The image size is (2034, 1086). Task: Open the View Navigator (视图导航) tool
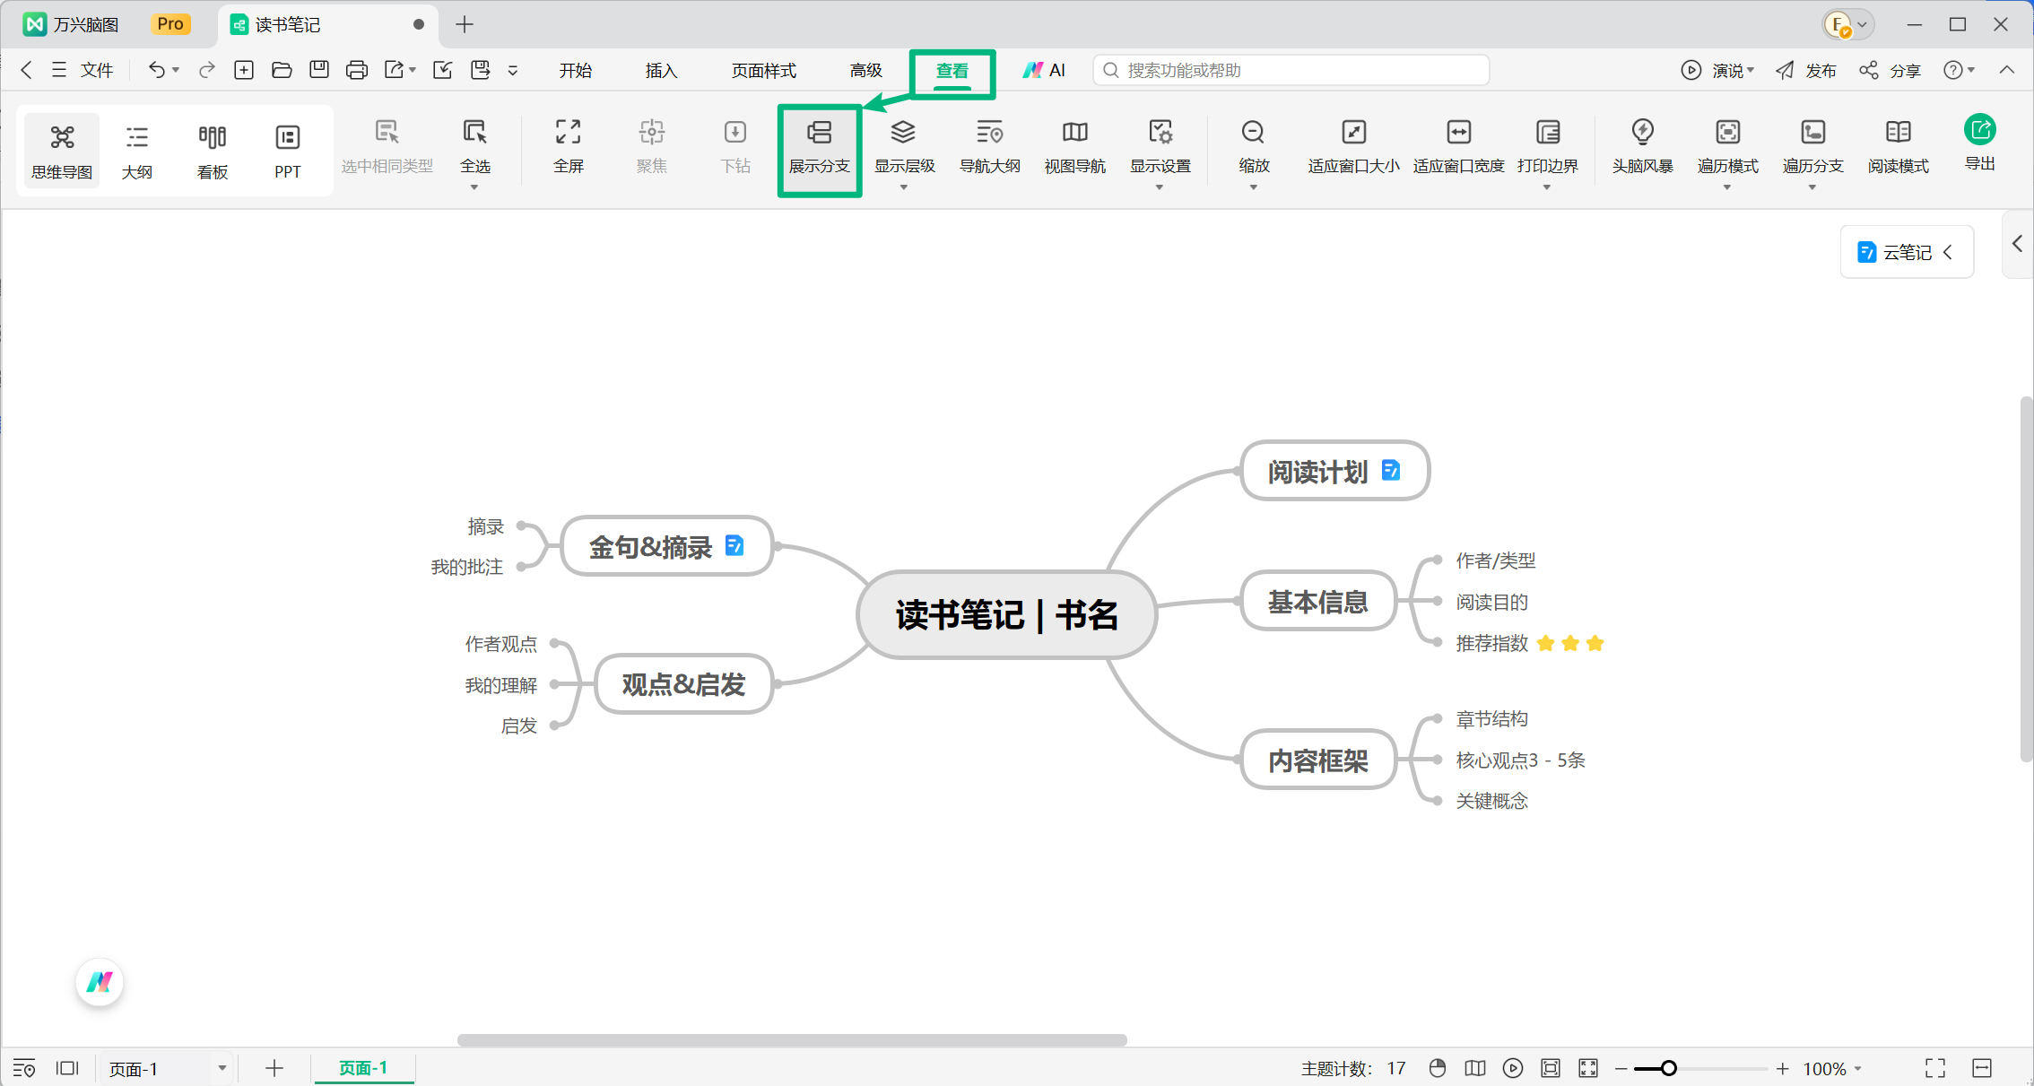click(1074, 146)
